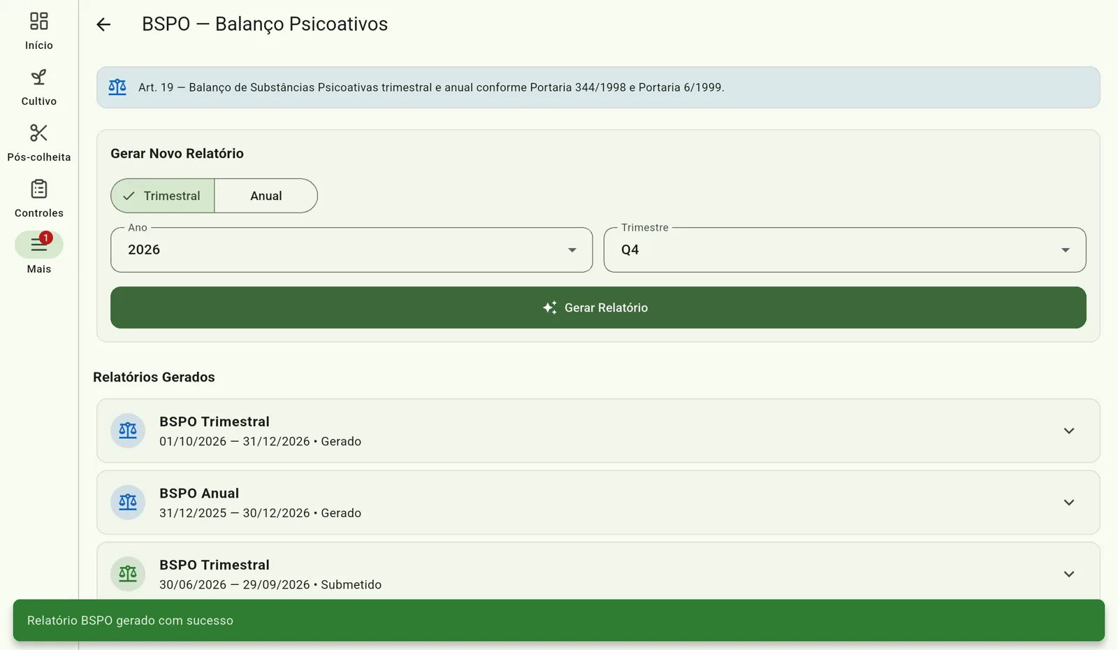Viewport: 1118px width, 650px height.
Task: Open the Cultivo sprout icon
Action: coord(39,77)
